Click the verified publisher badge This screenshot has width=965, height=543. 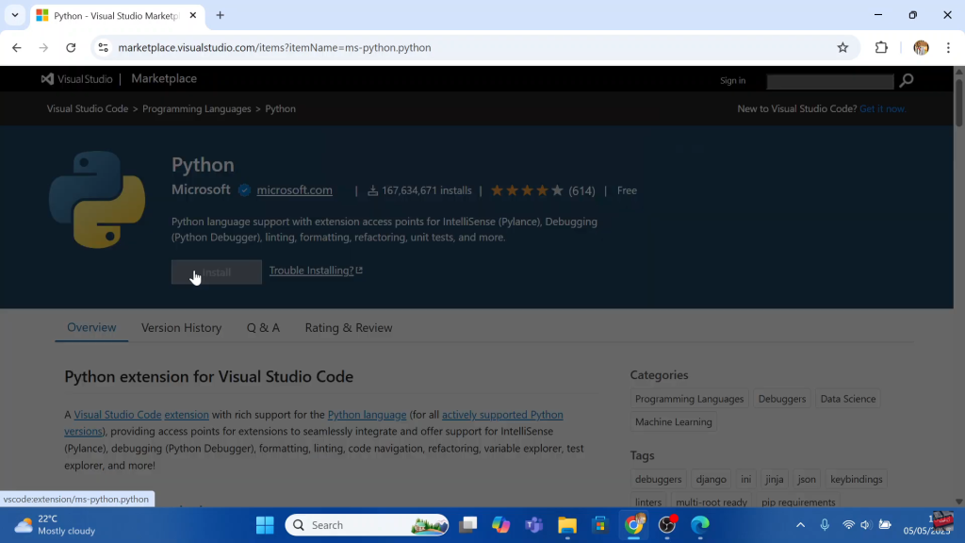click(244, 190)
